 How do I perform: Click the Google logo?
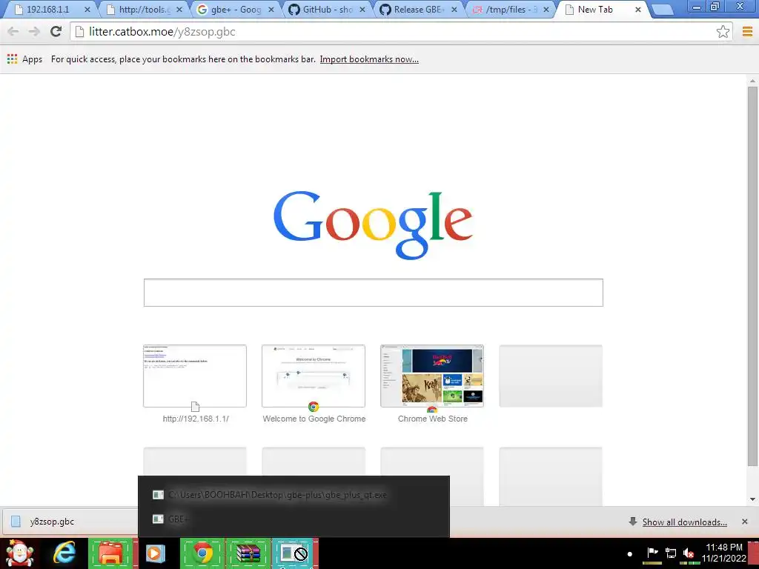[373, 225]
